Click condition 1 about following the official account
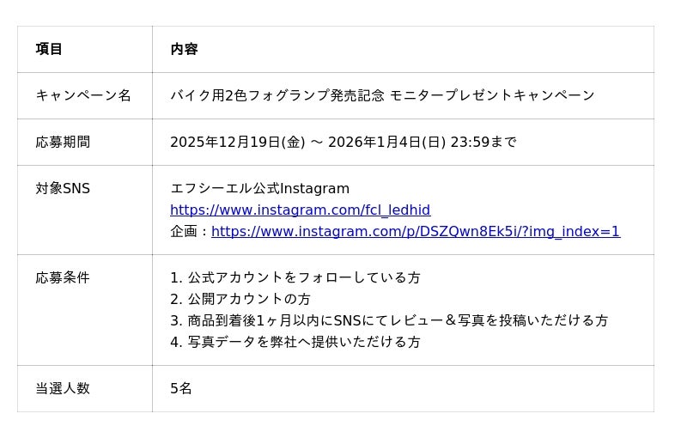The width and height of the screenshot is (687, 438). (295, 278)
